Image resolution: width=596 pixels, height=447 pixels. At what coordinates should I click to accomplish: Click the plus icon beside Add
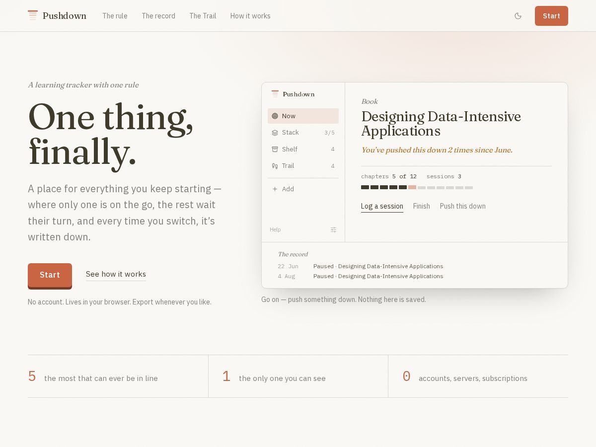coord(275,189)
